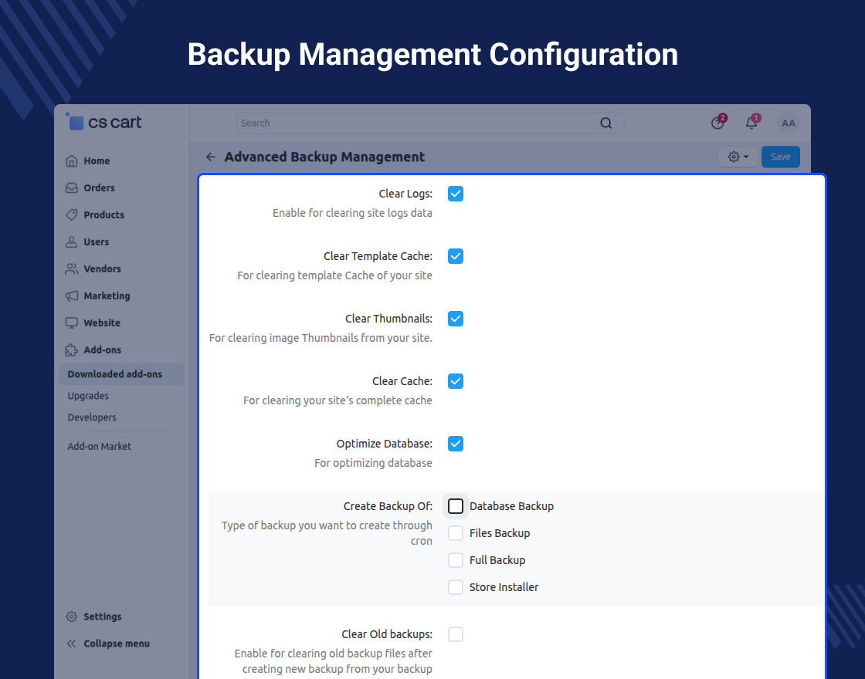Click the Advanced Backup Management title
865x679 pixels.
324,157
